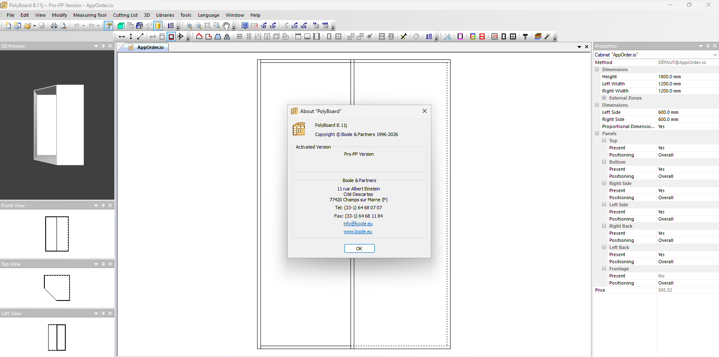Open Print Preview from the toolbar
Image resolution: width=719 pixels, height=357 pixels.
[x=63, y=26]
